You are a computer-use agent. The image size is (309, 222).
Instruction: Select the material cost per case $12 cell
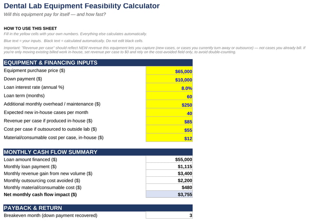(169, 138)
